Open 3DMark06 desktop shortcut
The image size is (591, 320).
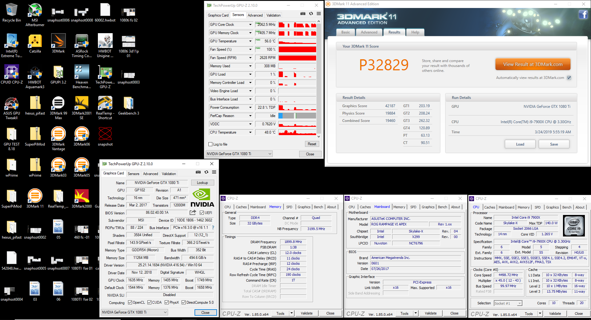pos(82,137)
